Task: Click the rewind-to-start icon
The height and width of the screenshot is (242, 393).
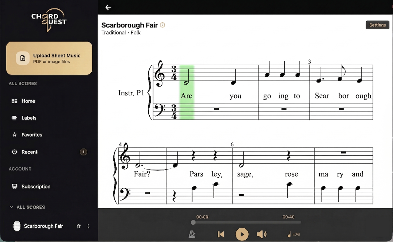Action: tap(221, 234)
